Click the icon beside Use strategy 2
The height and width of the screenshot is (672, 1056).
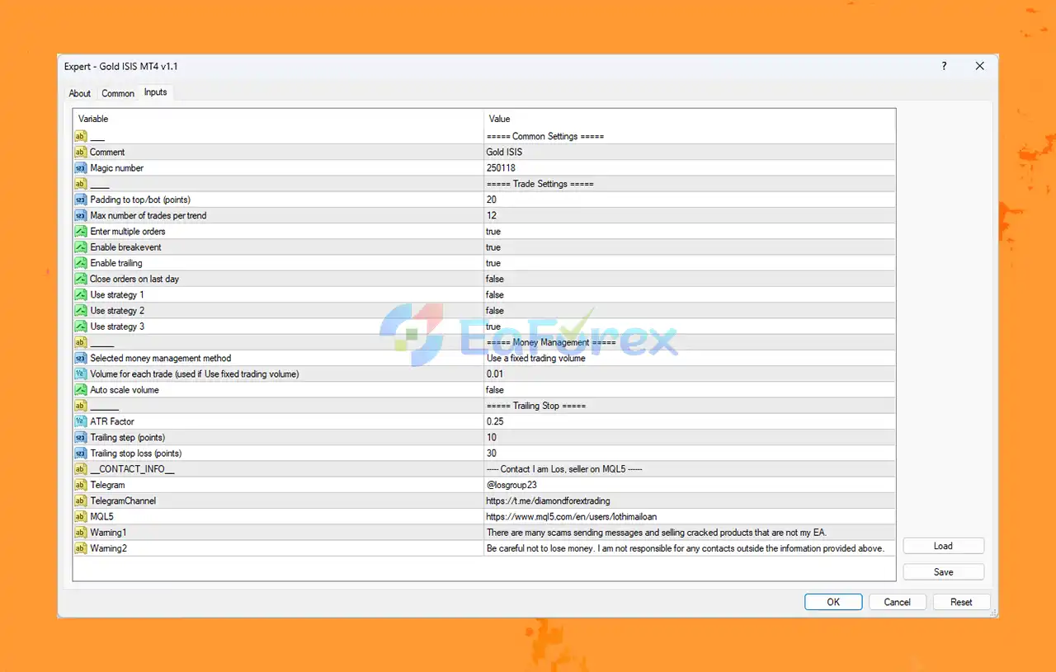click(x=81, y=311)
